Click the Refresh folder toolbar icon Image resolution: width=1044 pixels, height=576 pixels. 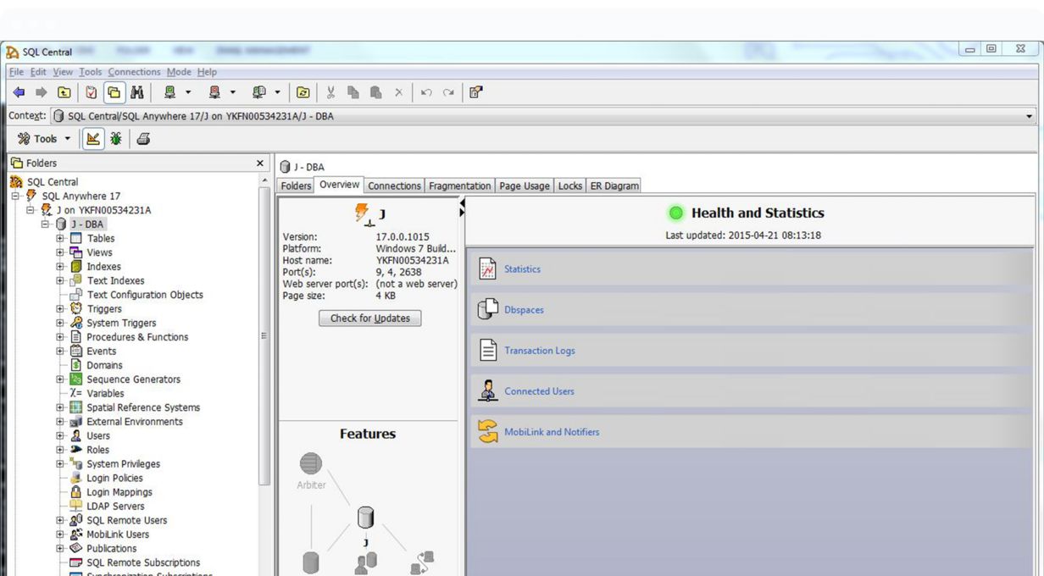(303, 92)
